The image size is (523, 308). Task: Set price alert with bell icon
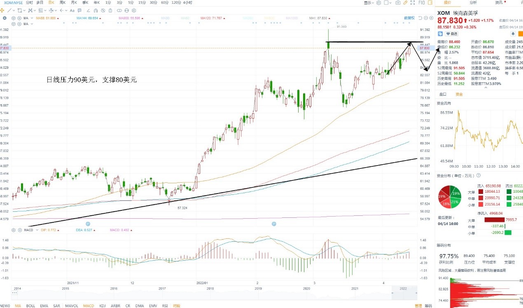513,34
